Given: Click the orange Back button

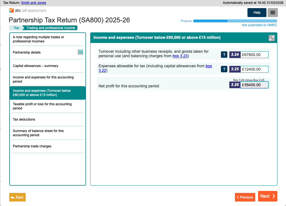Looking at the screenshot, I should (x=17, y=197).
